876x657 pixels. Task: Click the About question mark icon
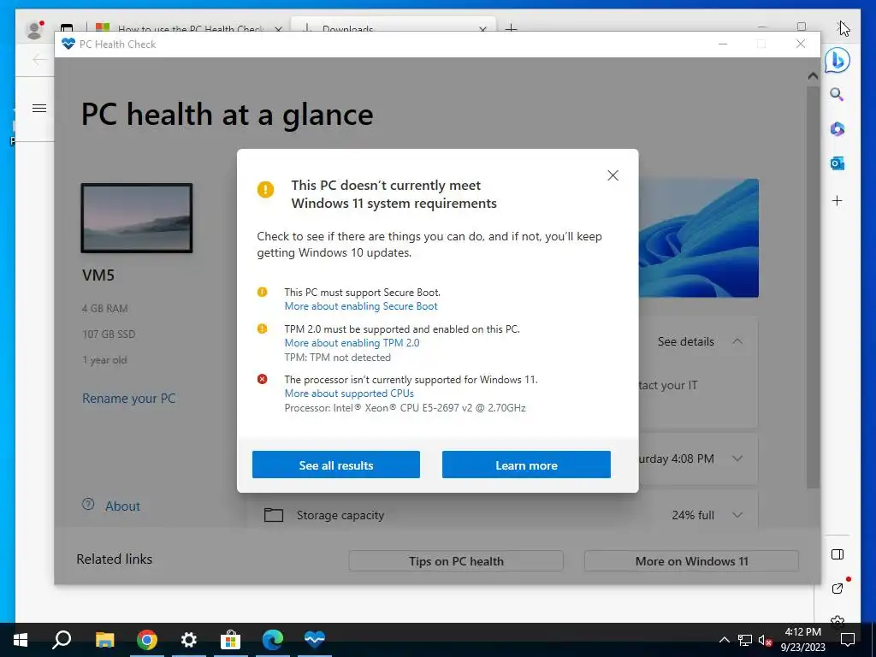[88, 505]
